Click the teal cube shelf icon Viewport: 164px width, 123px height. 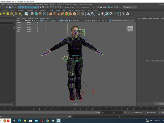[x=36, y=14]
